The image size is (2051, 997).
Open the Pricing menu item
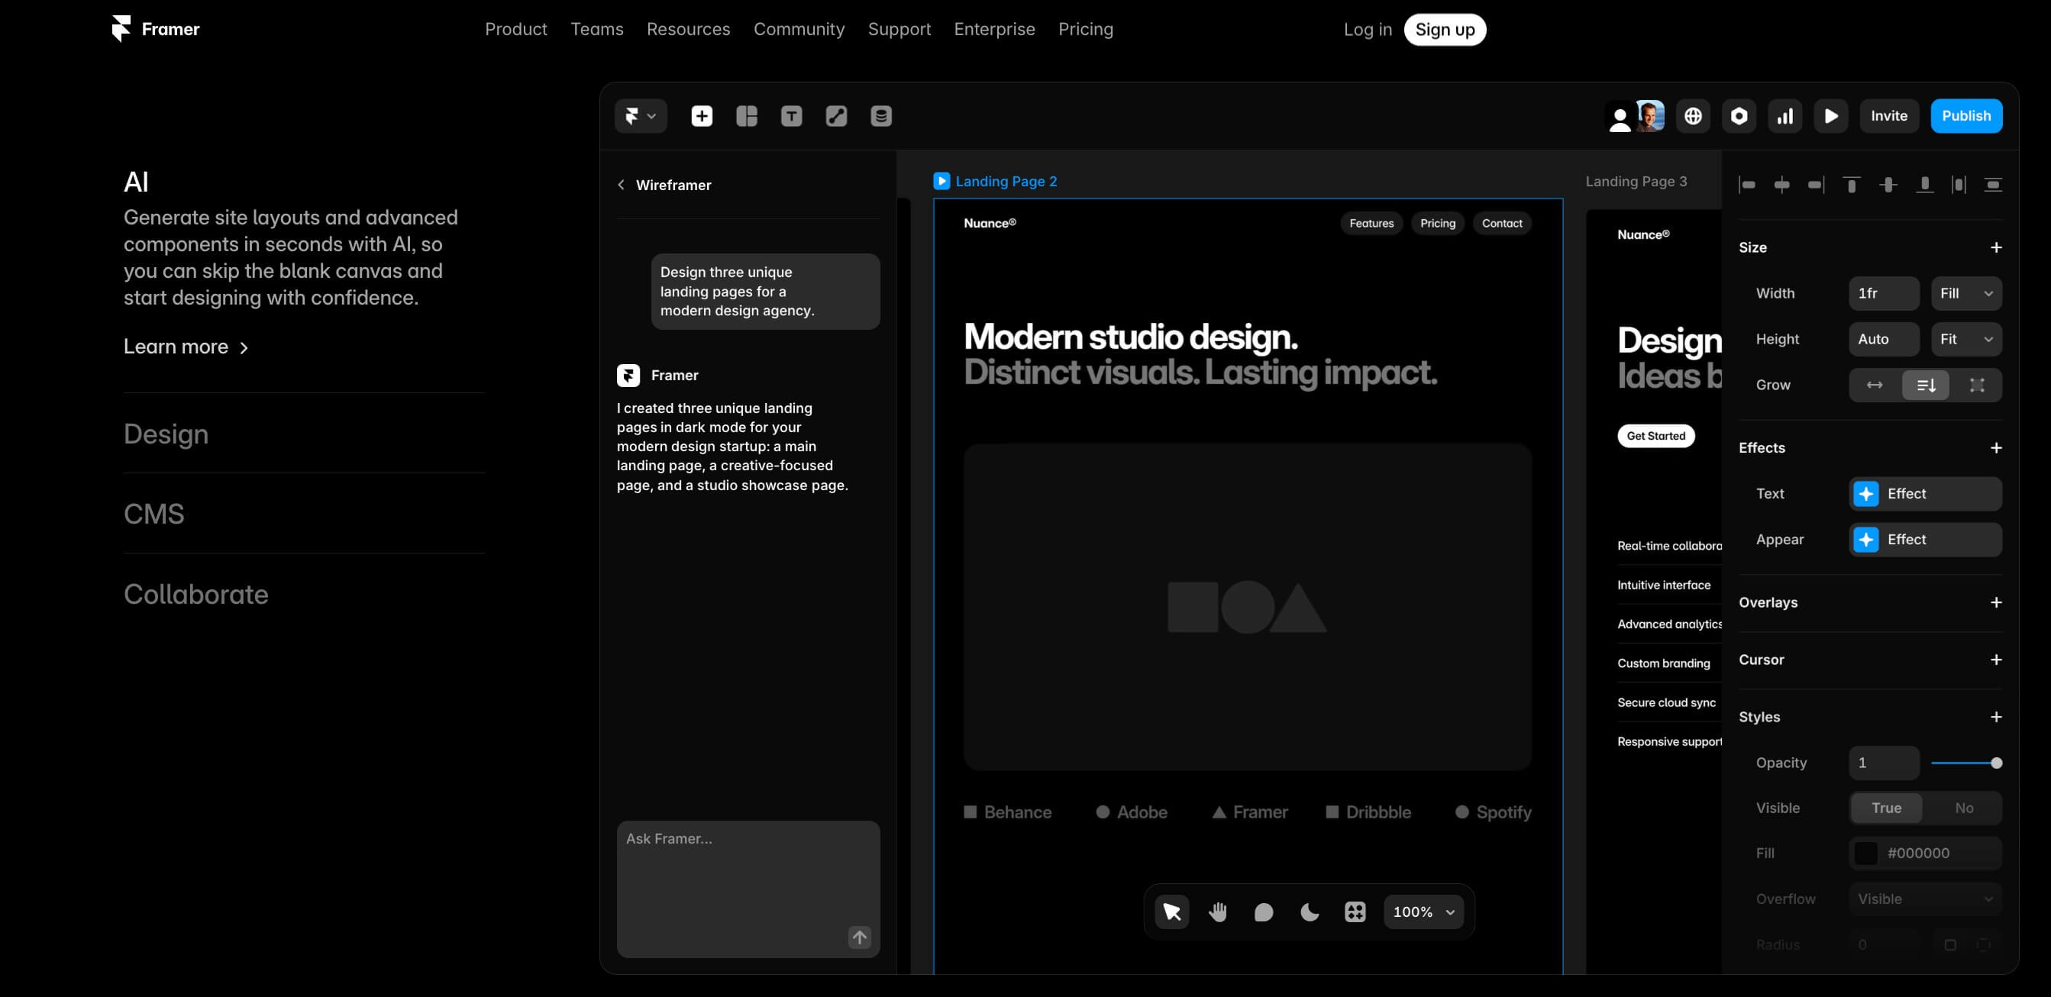[x=1085, y=30]
